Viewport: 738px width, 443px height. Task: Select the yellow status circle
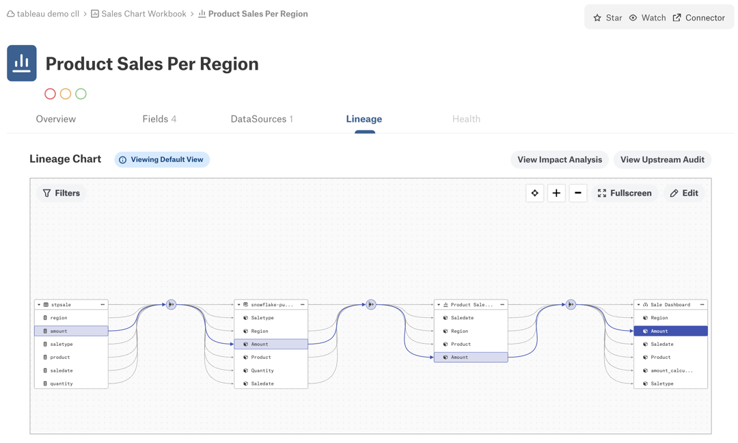click(x=66, y=94)
